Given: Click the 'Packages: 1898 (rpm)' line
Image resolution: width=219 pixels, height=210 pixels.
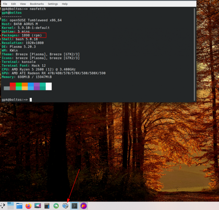Looking at the screenshot, I should tap(22, 35).
